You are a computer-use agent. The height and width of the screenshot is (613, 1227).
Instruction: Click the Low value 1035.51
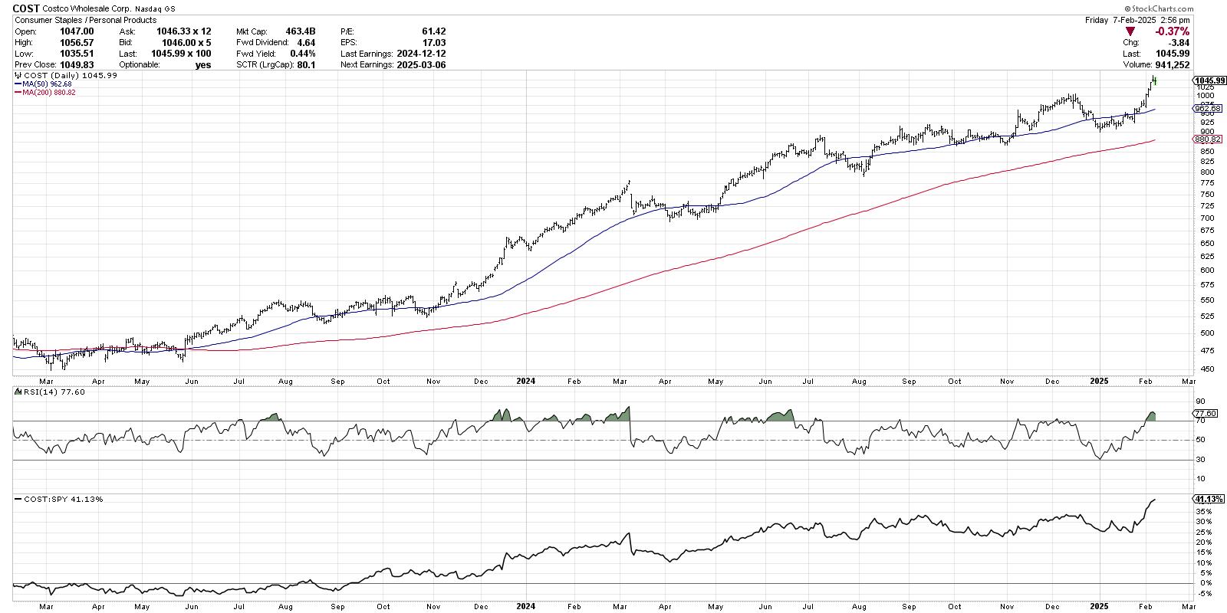tap(78, 54)
